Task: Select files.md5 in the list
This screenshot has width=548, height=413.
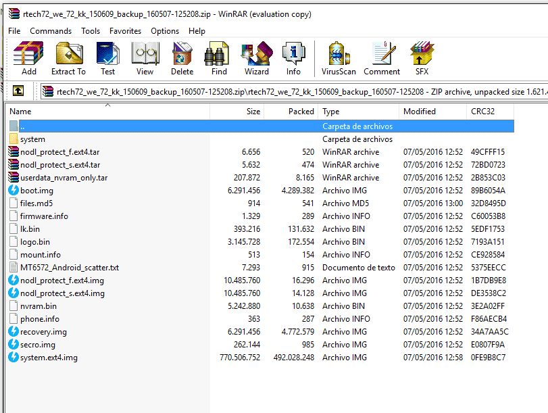Action: click(x=36, y=203)
